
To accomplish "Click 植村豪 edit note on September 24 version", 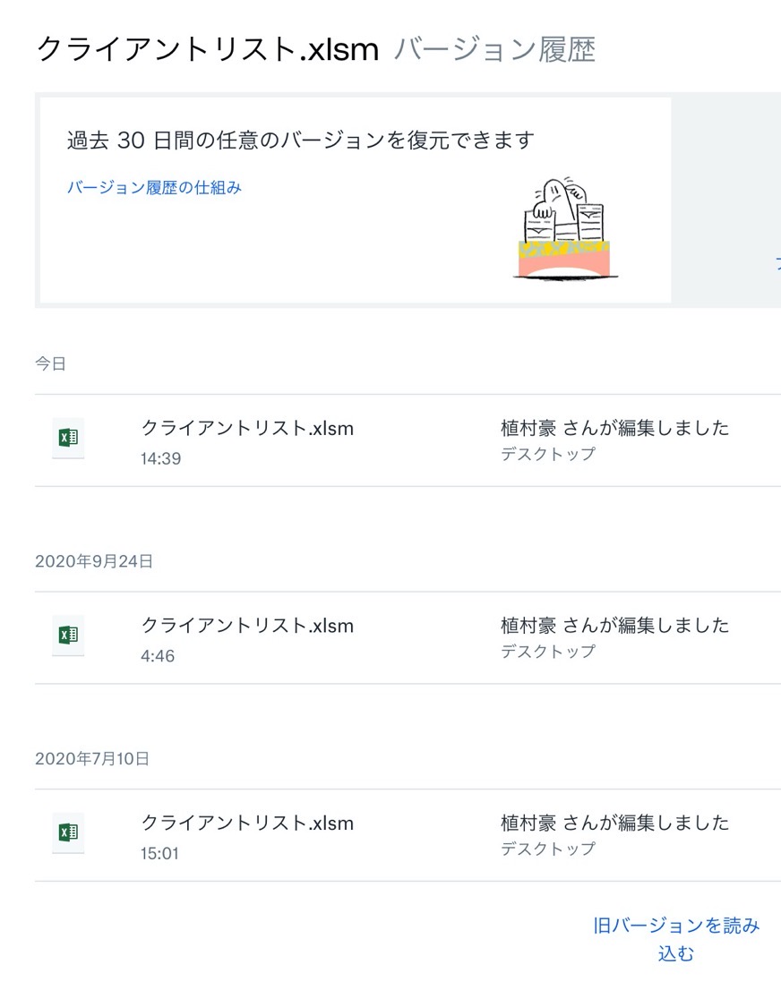I will coord(614,626).
